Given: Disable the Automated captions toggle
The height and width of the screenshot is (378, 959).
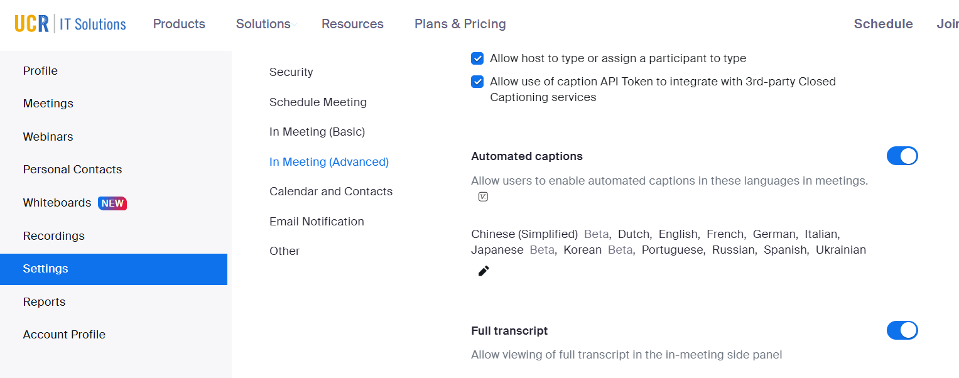Looking at the screenshot, I should (902, 156).
